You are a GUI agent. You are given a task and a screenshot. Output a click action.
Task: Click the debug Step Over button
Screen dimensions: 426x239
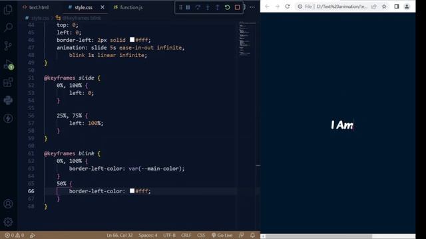point(198,7)
